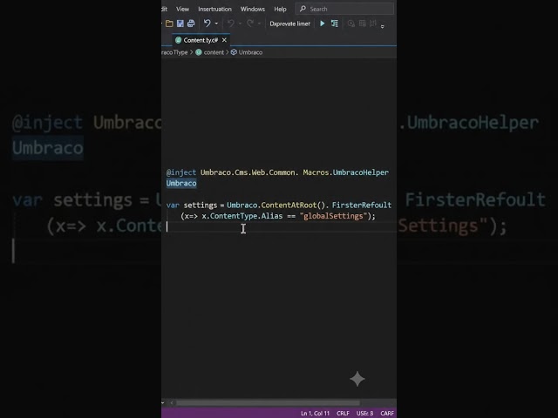Click the horizontal scrollbar left arrow
The height and width of the screenshot is (418, 558).
coord(172,403)
